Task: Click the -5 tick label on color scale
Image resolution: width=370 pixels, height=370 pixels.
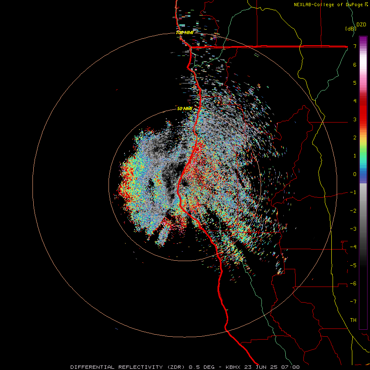Action: (x=353, y=266)
